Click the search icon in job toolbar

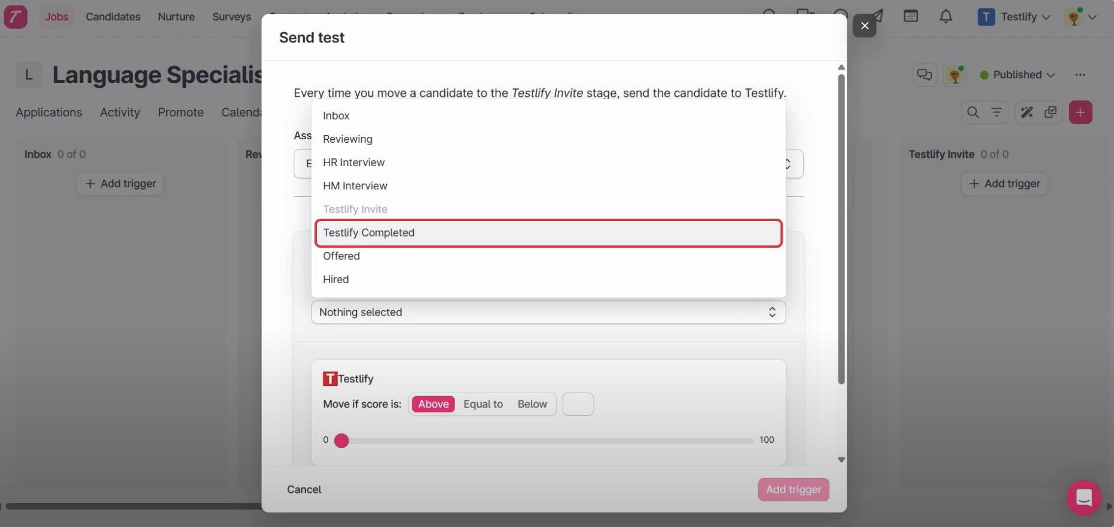coord(973,112)
